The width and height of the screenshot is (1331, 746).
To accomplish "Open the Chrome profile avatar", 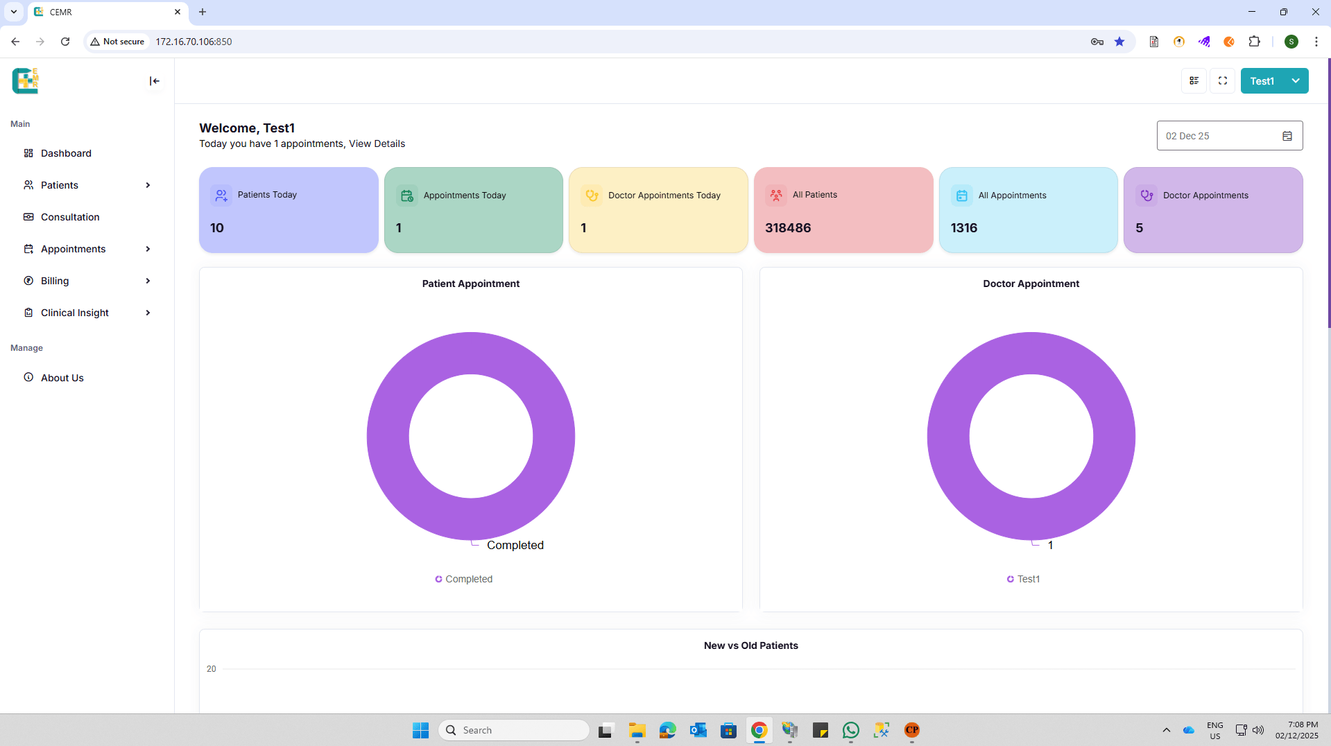I will (x=1291, y=42).
